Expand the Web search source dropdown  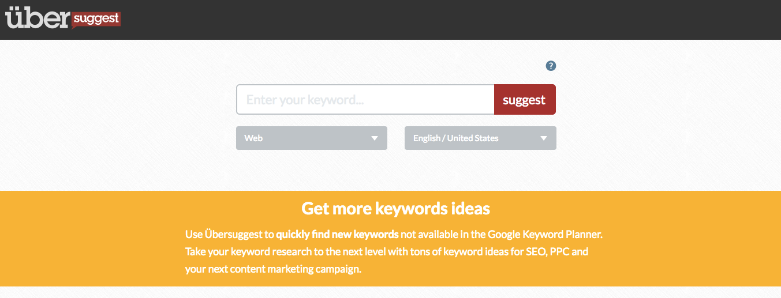coord(312,138)
